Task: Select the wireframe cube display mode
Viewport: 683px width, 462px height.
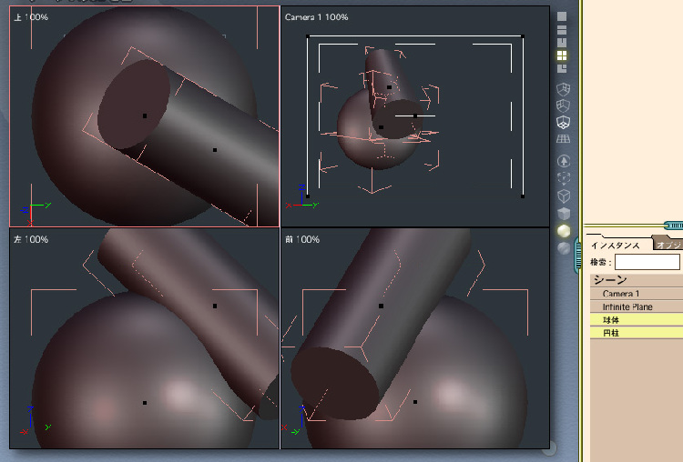Action: (x=563, y=196)
